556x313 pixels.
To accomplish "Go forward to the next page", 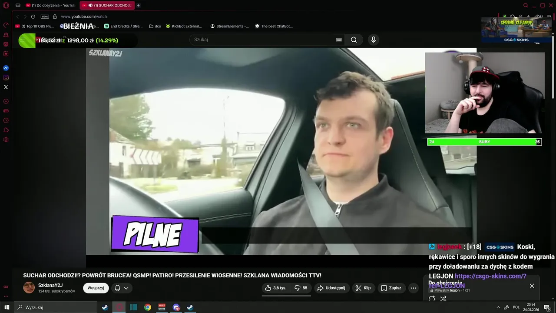I will pyautogui.click(x=25, y=17).
